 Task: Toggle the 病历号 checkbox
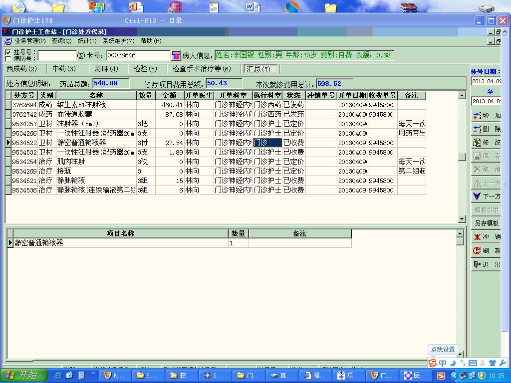point(8,59)
